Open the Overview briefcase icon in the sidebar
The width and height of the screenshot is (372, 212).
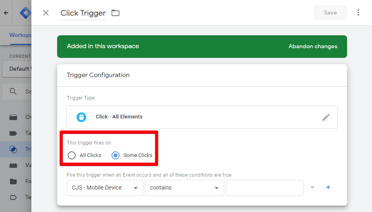click(x=13, y=117)
